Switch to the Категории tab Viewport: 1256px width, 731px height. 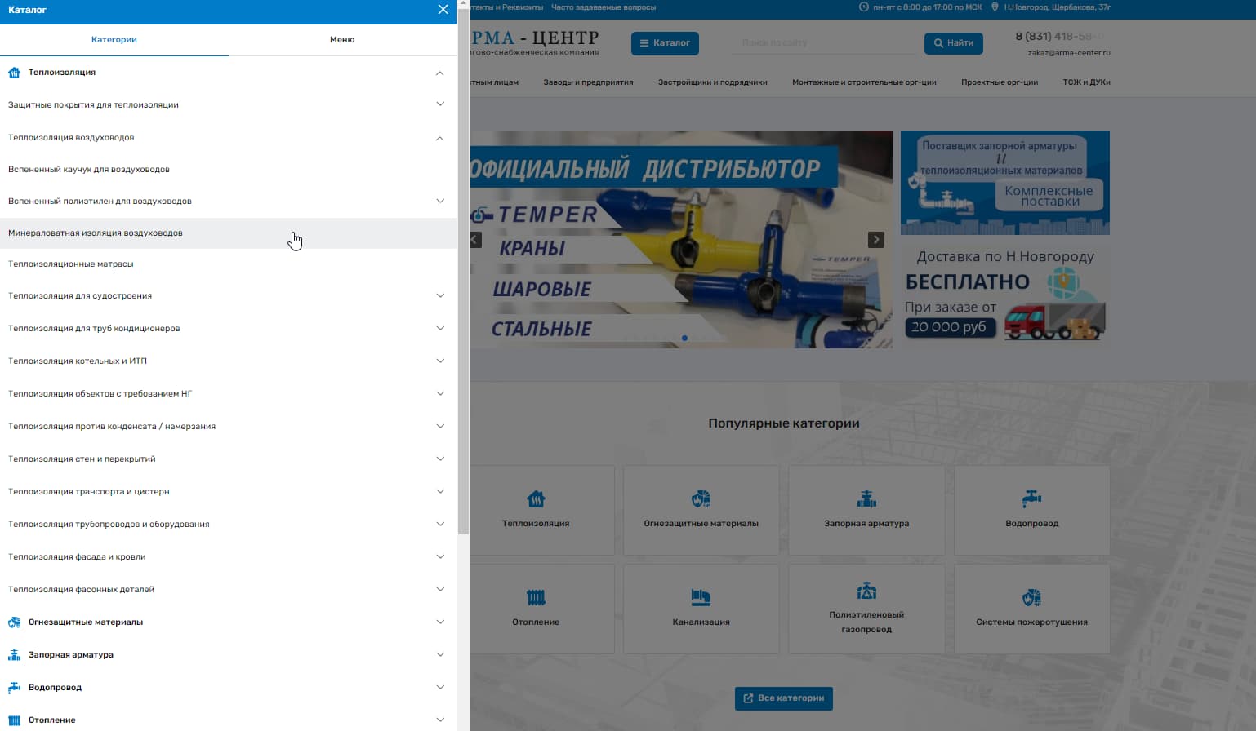(x=114, y=40)
